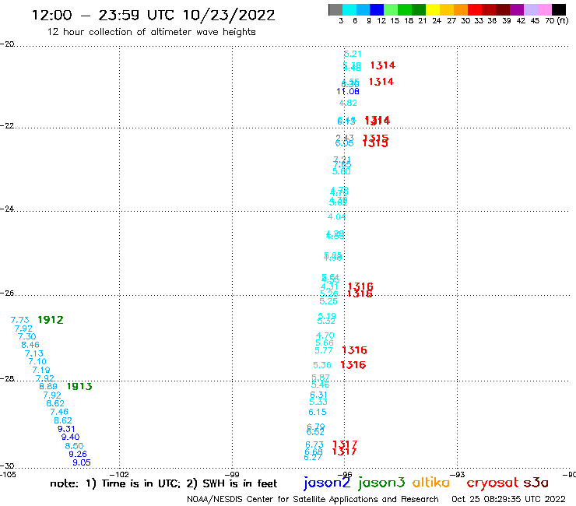Click the 7.30 wave height value
The height and width of the screenshot is (506, 576).
pos(26,336)
